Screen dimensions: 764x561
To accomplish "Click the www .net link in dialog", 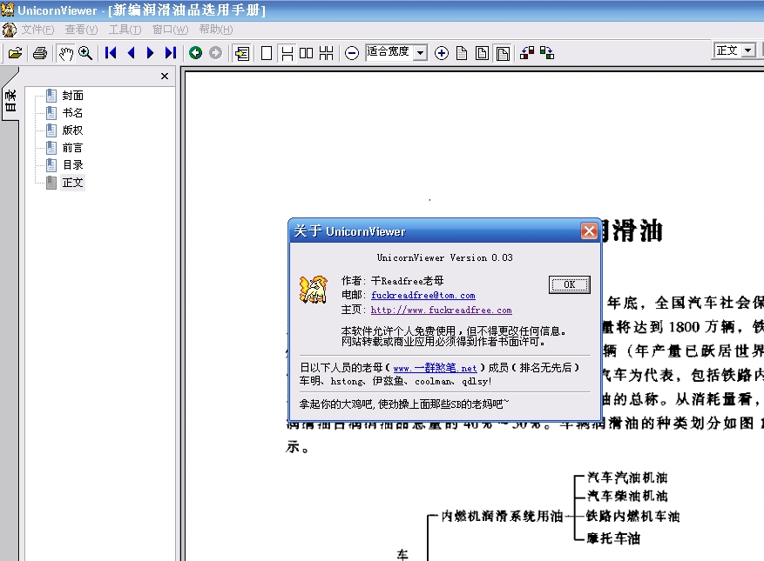I will coord(435,368).
